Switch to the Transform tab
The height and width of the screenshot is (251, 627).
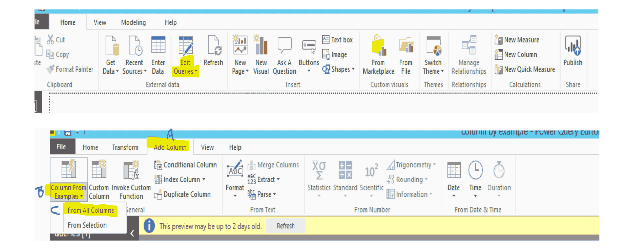pyautogui.click(x=125, y=147)
